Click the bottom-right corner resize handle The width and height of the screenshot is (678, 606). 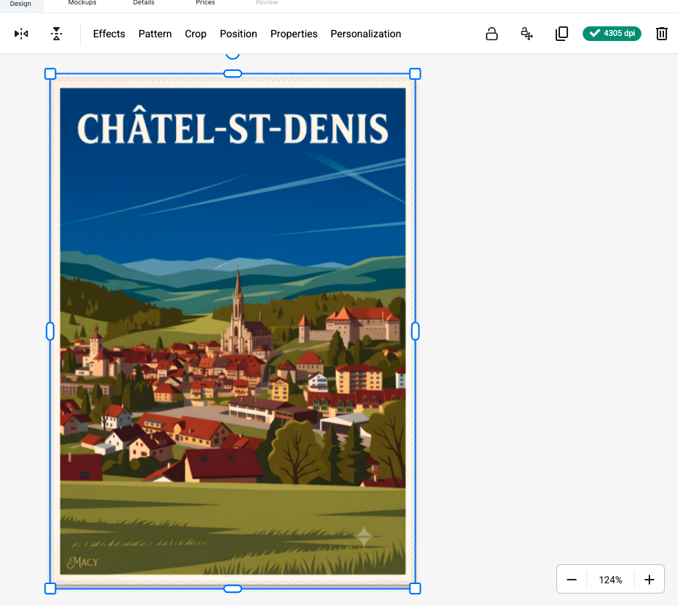415,588
